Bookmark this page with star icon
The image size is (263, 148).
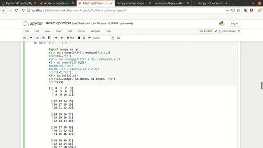[238, 10]
